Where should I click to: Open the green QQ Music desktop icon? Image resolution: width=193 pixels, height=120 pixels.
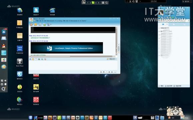click(20, 87)
